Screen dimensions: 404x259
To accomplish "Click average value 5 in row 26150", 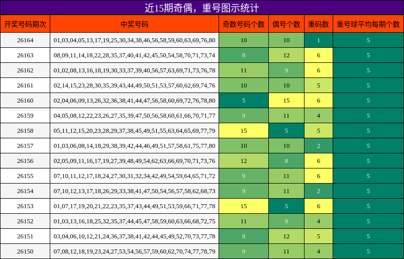I will (368, 251).
